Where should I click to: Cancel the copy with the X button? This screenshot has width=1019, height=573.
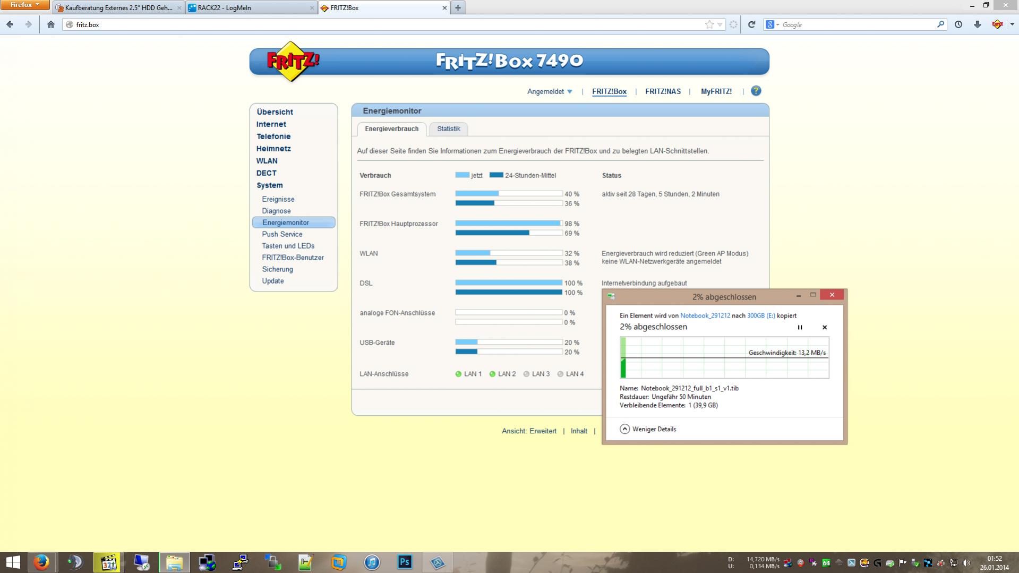[825, 327]
